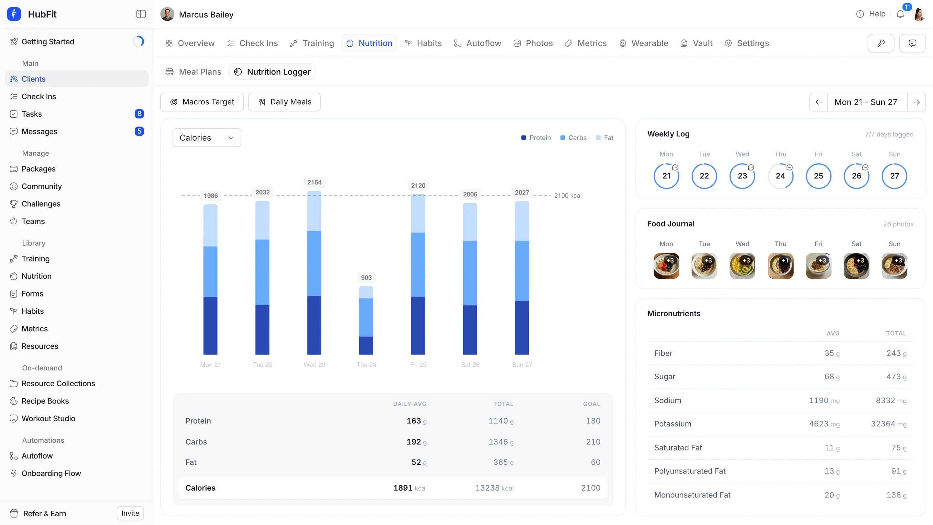Collapse the sidebar panel icon

tap(141, 14)
